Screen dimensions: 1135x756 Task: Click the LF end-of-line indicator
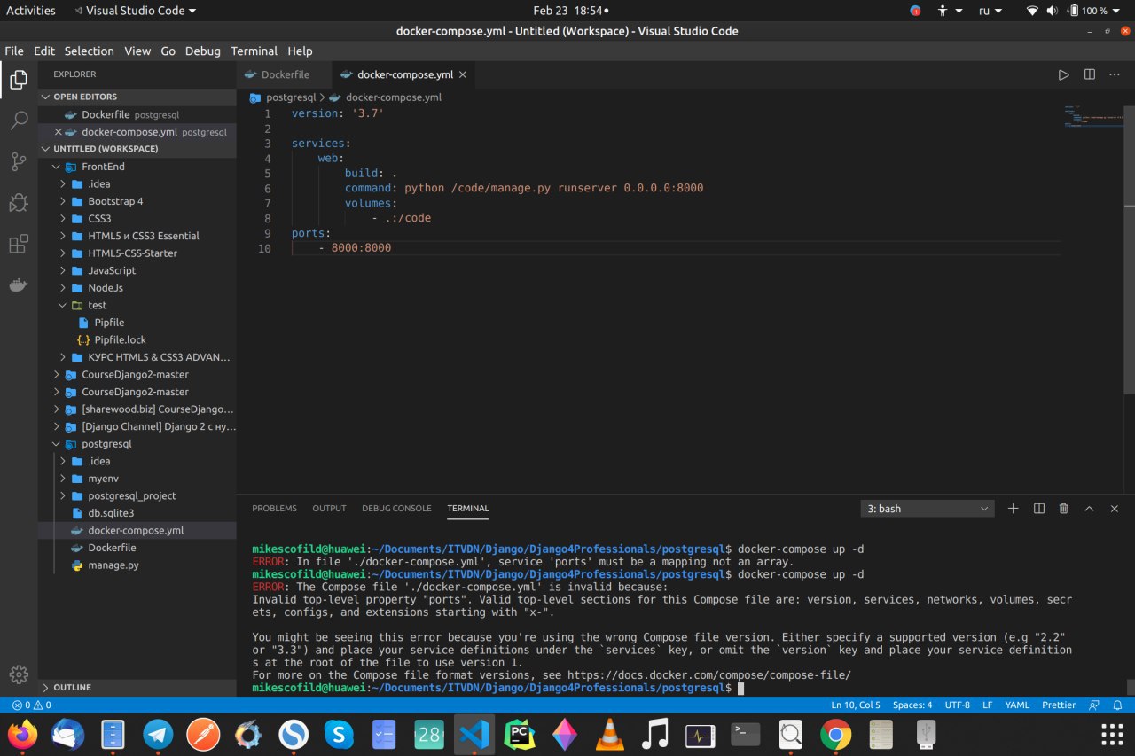987,705
